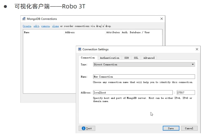Open the Type dropdown showing Direct Connection
This screenshot has width=206, height=137.
[144, 64]
